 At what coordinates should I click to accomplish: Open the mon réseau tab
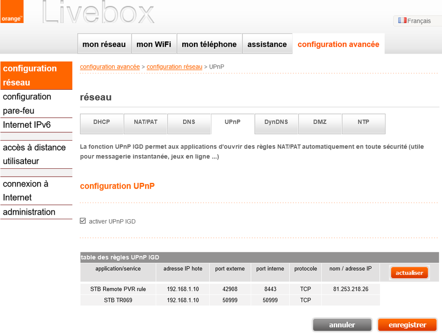[x=104, y=44]
